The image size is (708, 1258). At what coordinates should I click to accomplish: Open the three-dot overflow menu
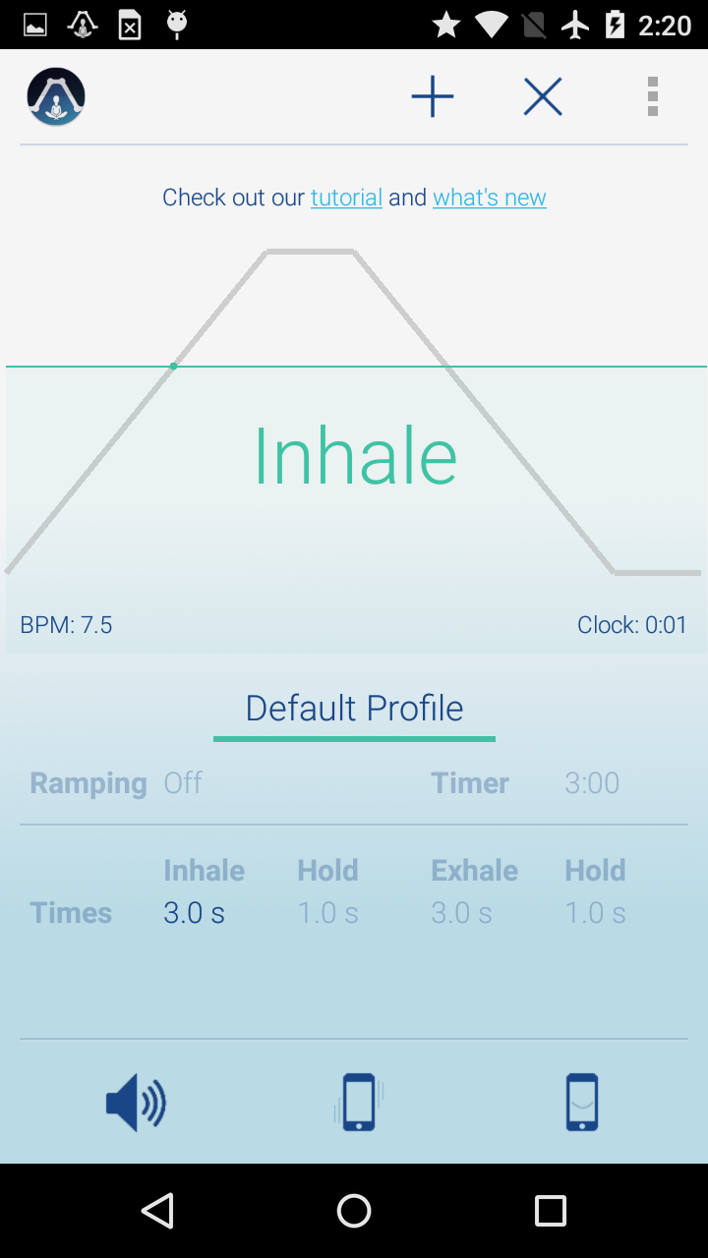653,96
